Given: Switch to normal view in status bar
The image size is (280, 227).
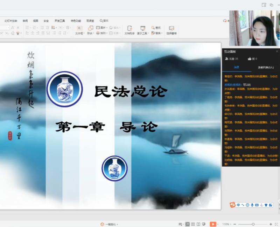Looking at the screenshot, I should (188, 224).
